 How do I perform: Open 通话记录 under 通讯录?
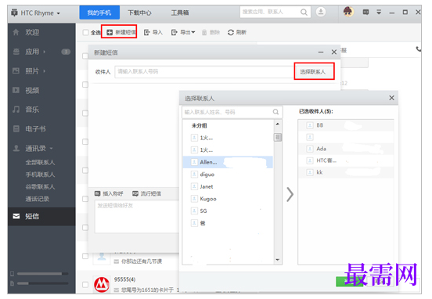tap(38, 199)
